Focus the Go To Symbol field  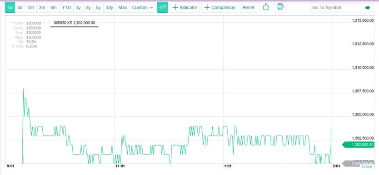tap(335, 7)
